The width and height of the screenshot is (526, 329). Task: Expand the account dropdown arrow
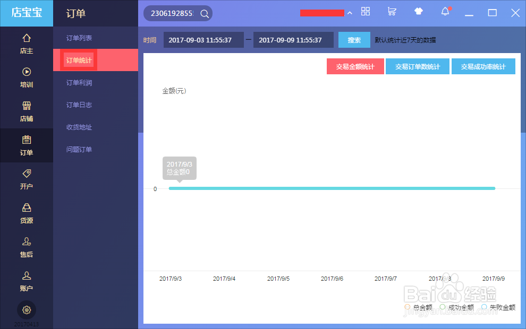[350, 13]
